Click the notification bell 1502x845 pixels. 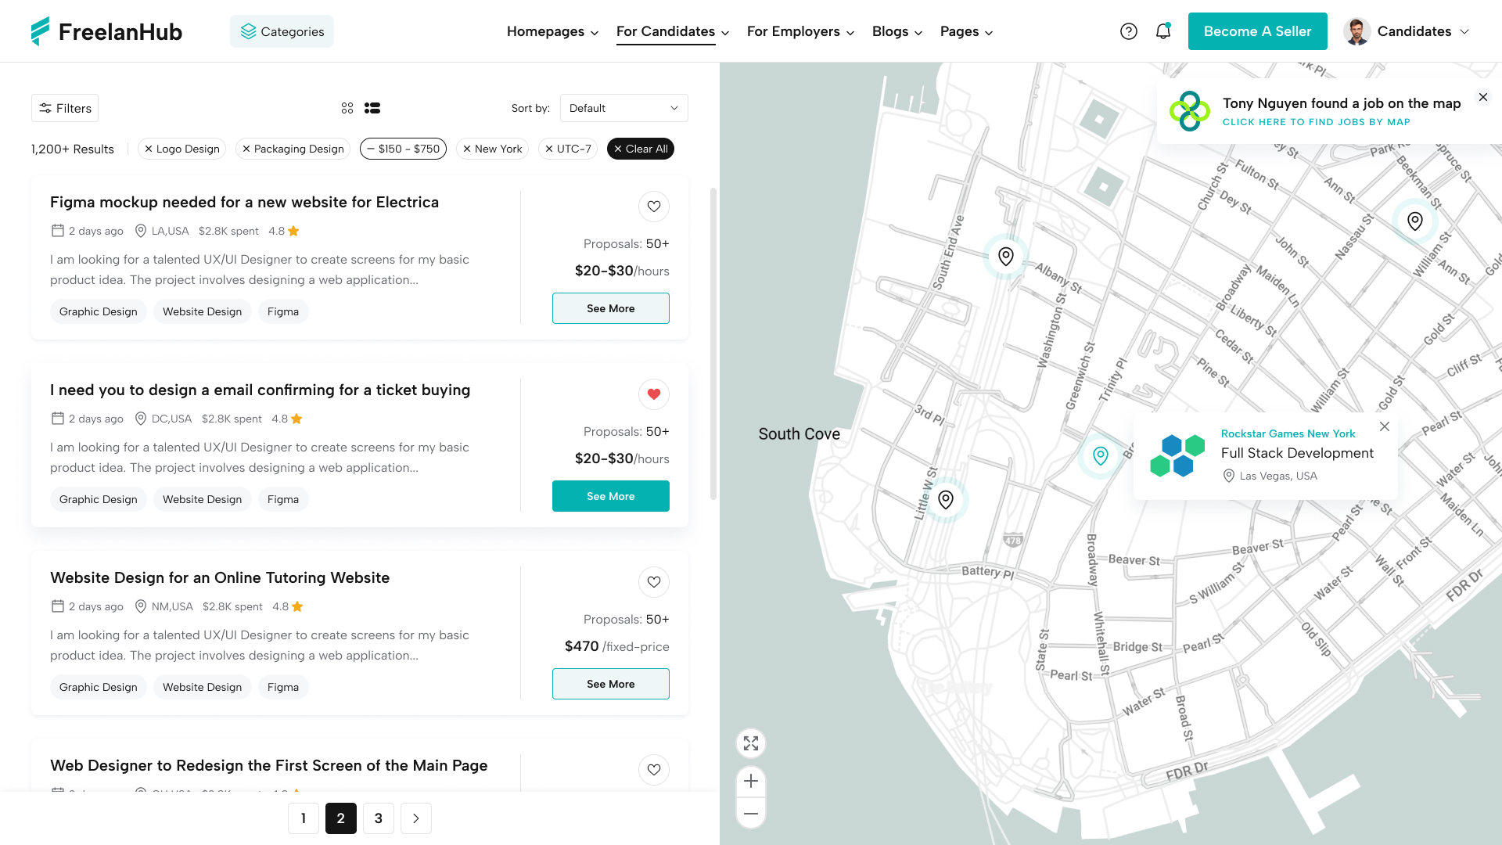point(1163,31)
